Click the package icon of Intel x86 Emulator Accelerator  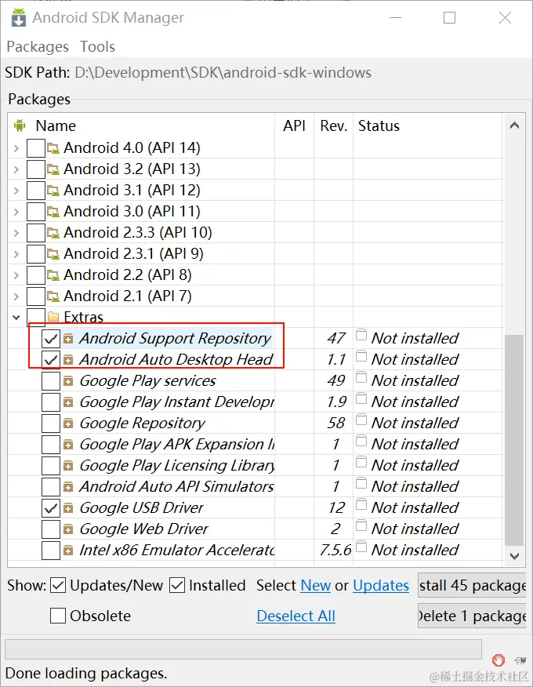tap(68, 551)
